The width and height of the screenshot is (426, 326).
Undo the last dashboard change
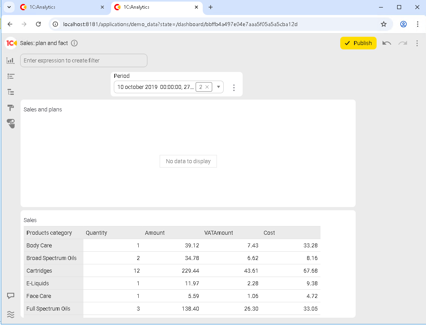[387, 43]
